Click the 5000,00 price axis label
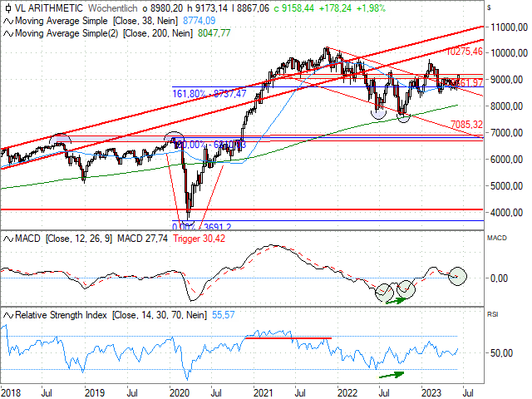 click(x=506, y=186)
